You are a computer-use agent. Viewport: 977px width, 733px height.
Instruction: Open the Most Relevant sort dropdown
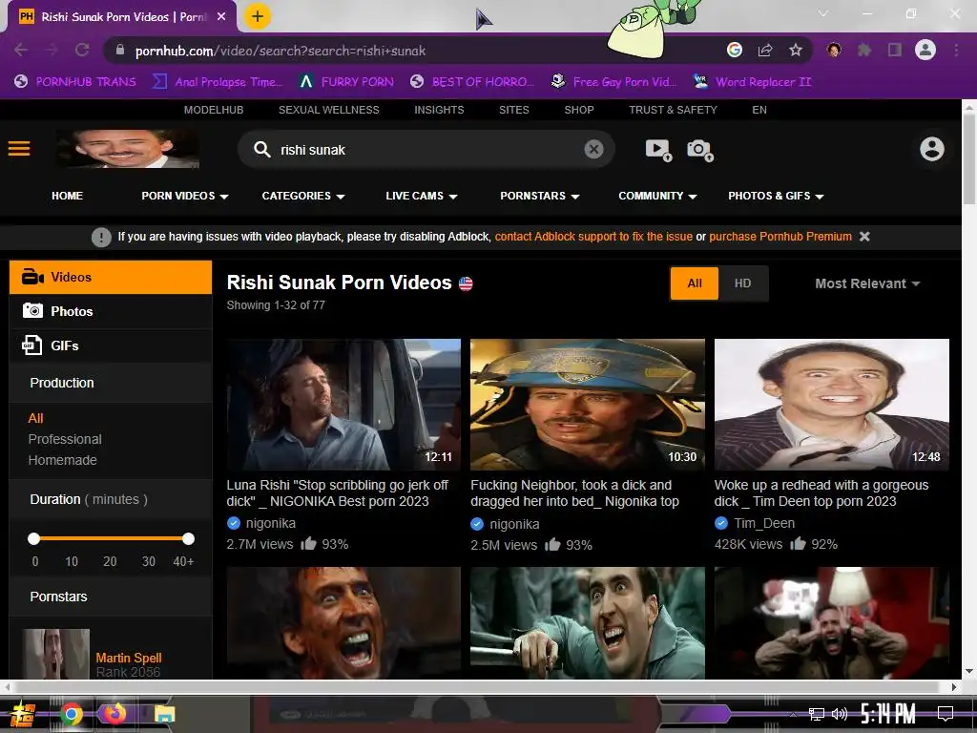coord(867,283)
